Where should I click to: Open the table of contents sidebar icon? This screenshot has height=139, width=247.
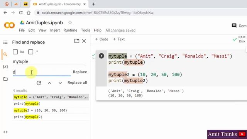5,42
